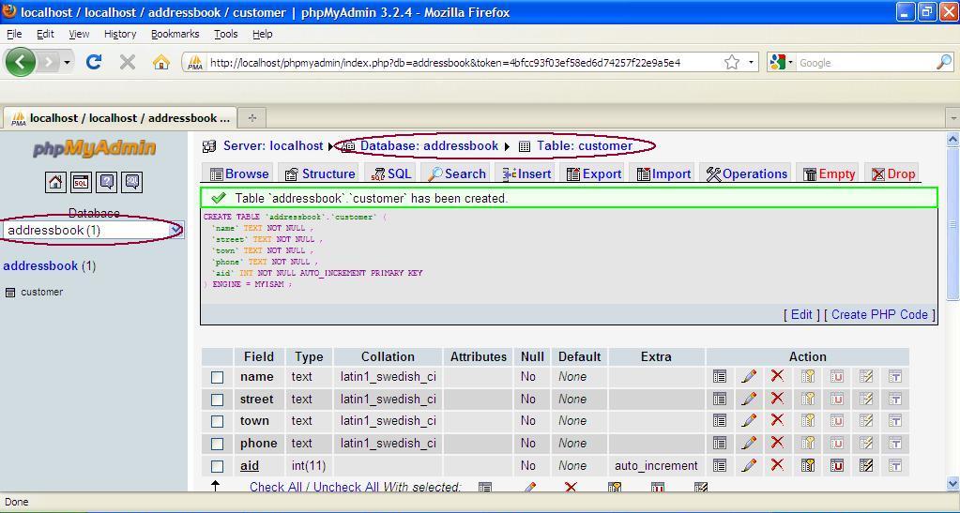This screenshot has height=513, width=960.
Task: Browse distinct values for the aid field
Action: 720,466
